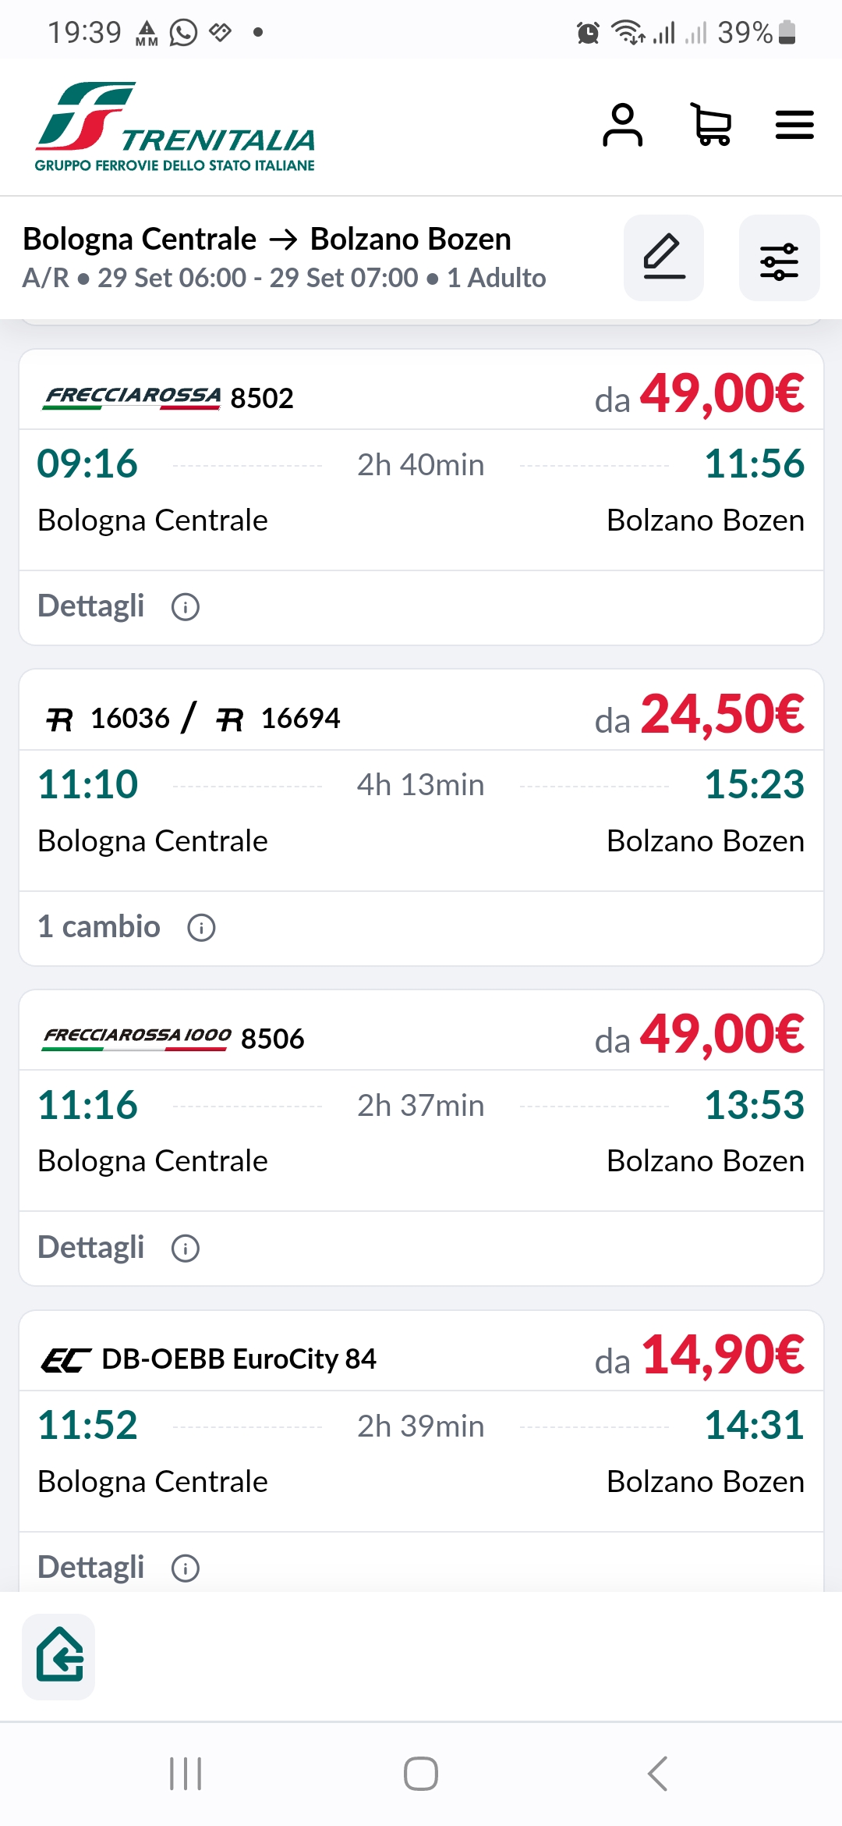Tap the Trenitalia logo
Viewport: 842px width, 1826px height.
click(x=175, y=126)
